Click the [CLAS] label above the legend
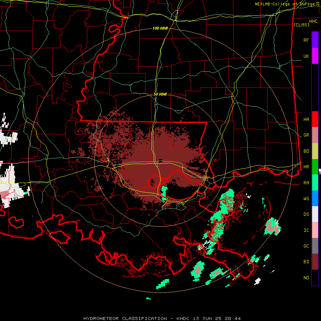321x321 pixels. click(x=301, y=25)
